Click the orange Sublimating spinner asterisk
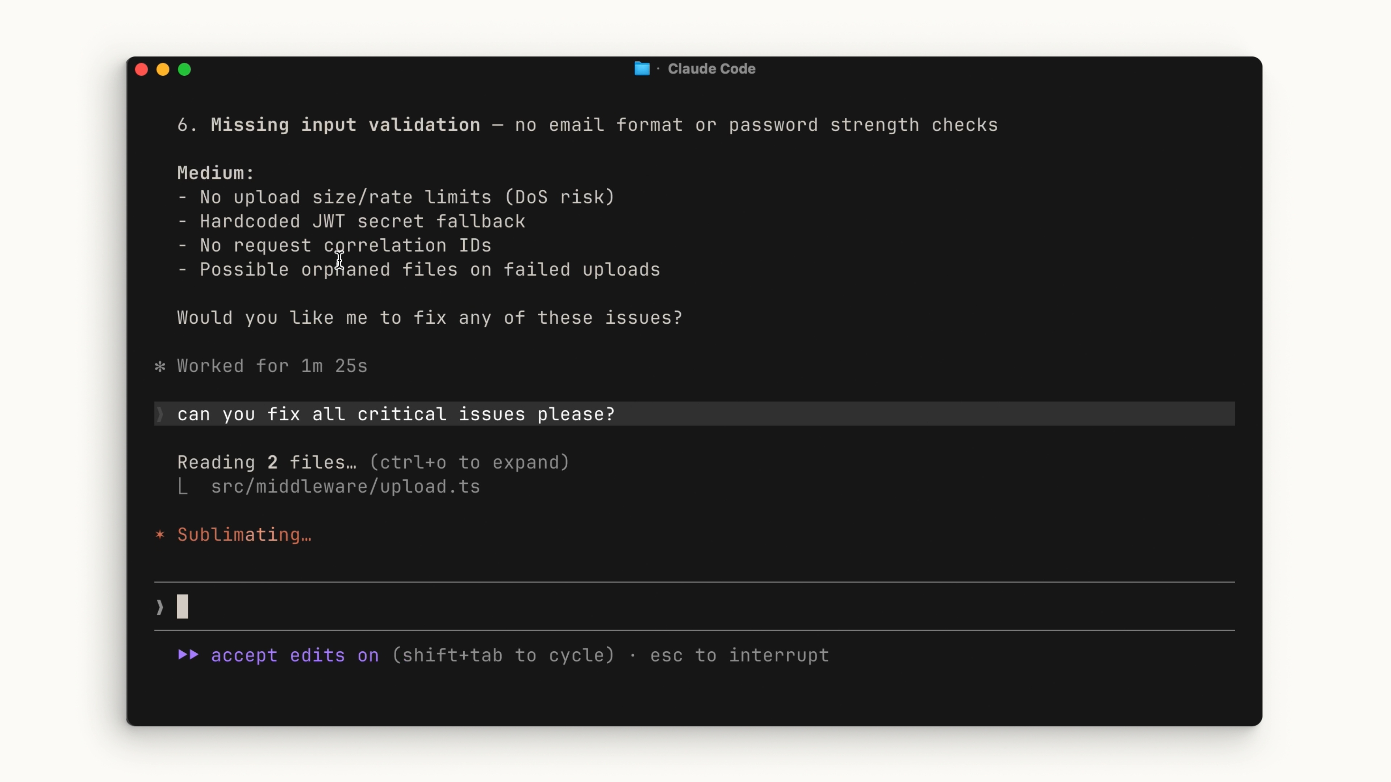This screenshot has height=782, width=1391. 160,535
